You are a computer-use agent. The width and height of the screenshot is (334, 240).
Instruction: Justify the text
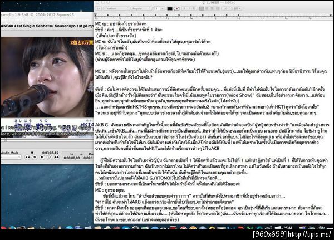click(217, 9)
